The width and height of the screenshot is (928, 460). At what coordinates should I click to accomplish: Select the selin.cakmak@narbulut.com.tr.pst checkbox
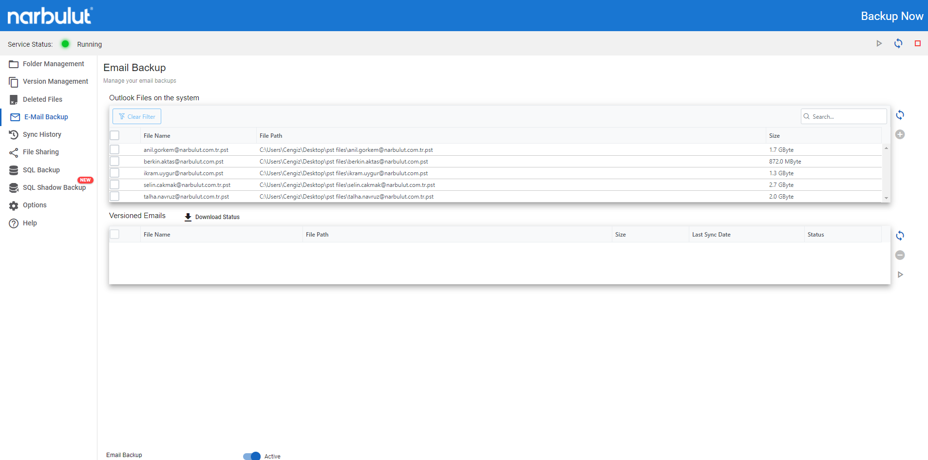coord(115,185)
